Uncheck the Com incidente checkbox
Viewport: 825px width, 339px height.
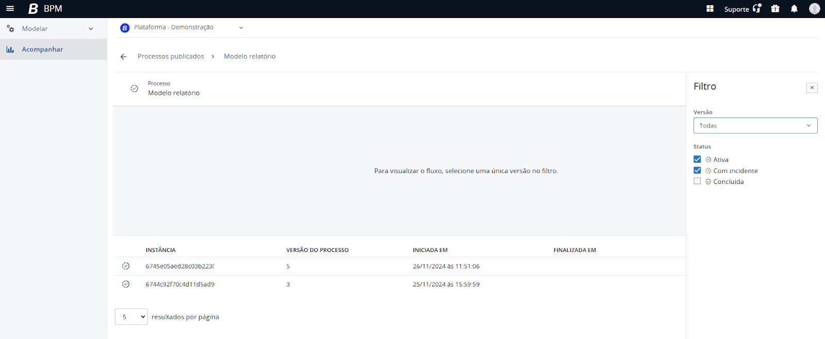click(x=697, y=171)
